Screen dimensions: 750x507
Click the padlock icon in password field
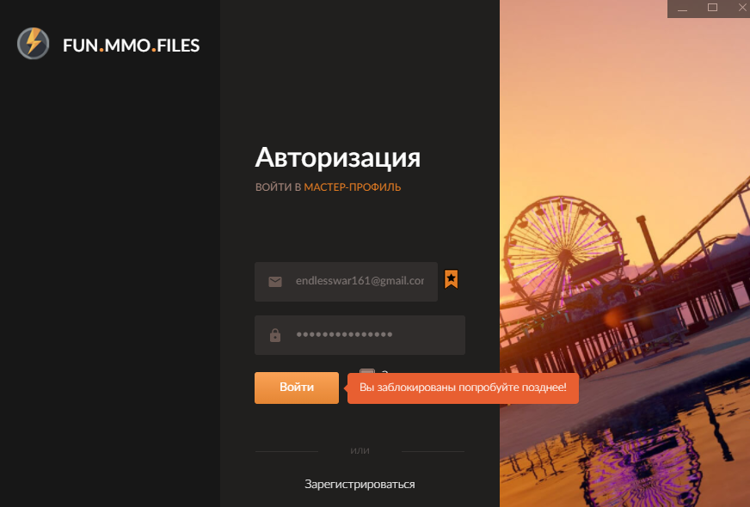pos(275,335)
